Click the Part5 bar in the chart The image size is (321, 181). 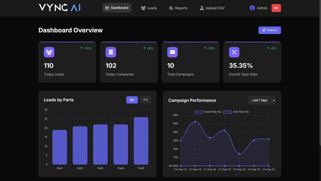pos(141,141)
